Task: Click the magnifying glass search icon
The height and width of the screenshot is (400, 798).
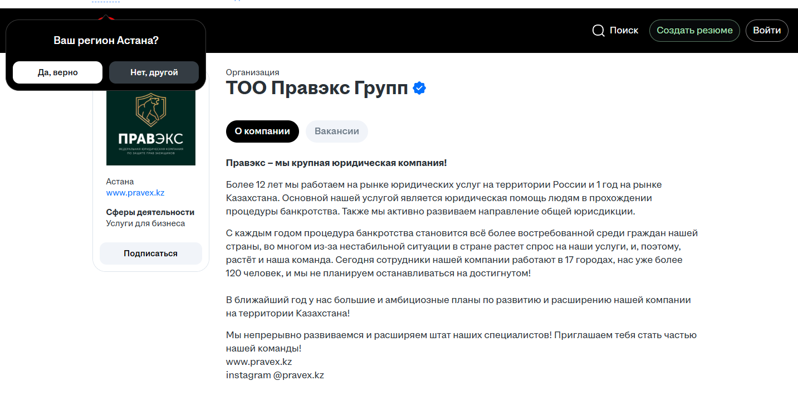Action: (x=599, y=31)
